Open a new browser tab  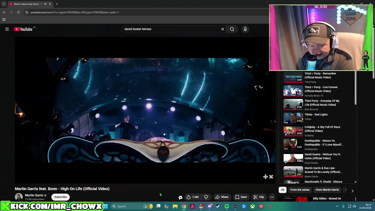57,4
